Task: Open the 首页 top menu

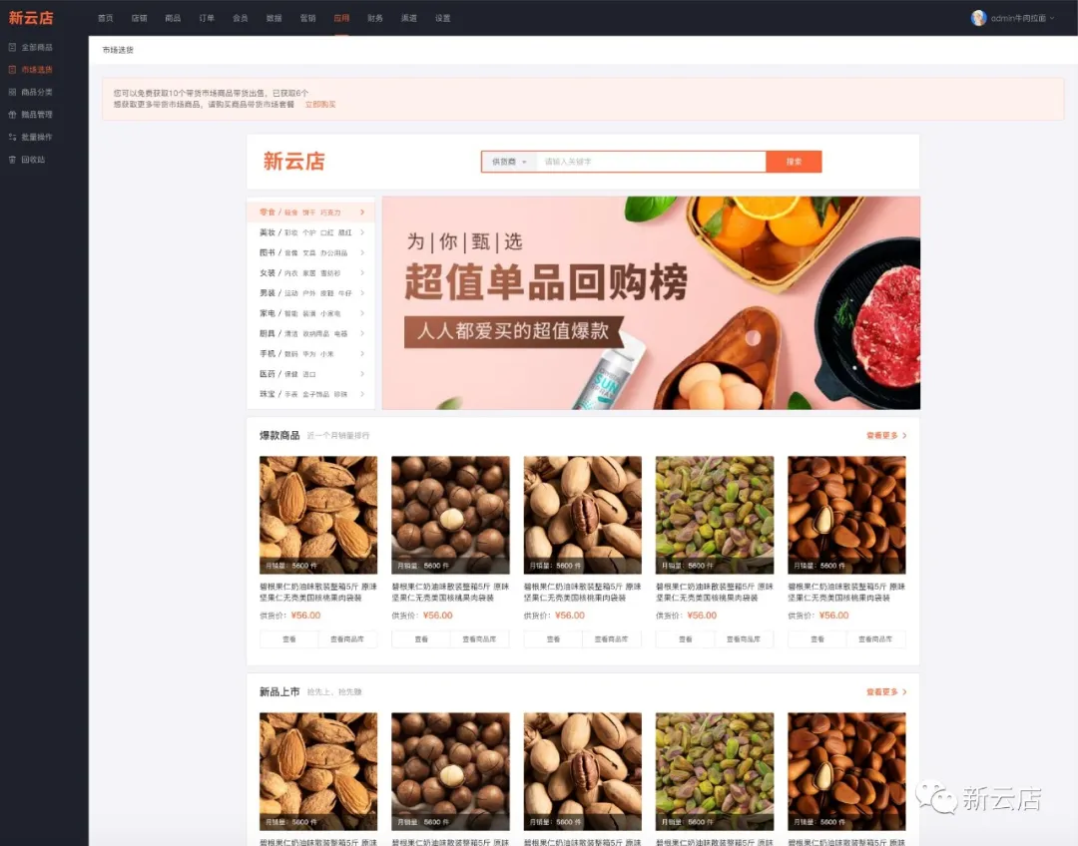Action: click(x=105, y=19)
